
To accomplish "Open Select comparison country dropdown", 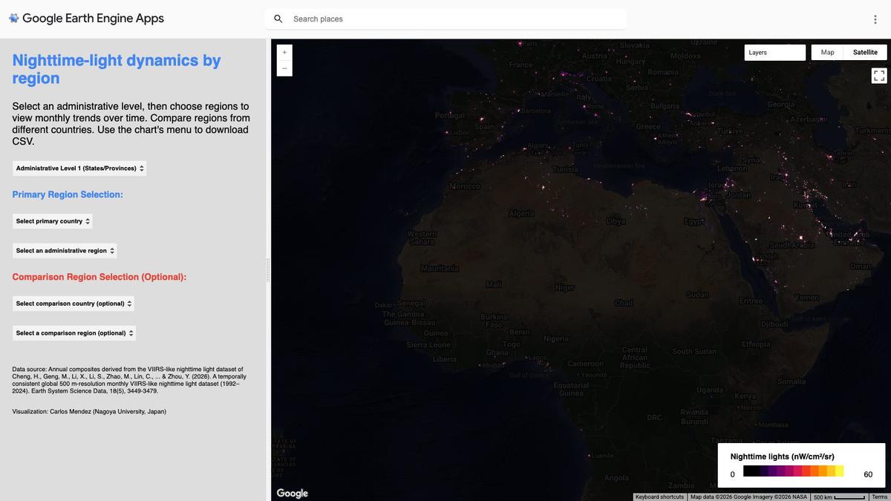I will click(x=74, y=304).
